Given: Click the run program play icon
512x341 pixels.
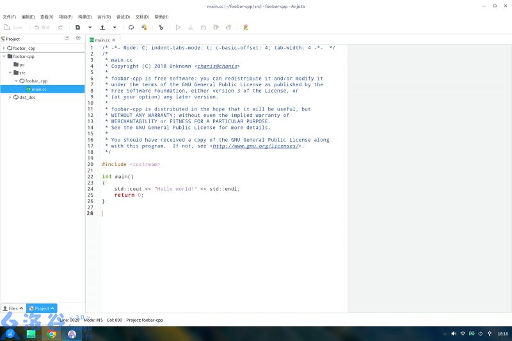Looking at the screenshot, I should pos(179,27).
